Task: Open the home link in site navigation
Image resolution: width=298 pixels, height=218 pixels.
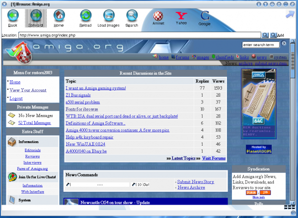Action: click(163, 57)
